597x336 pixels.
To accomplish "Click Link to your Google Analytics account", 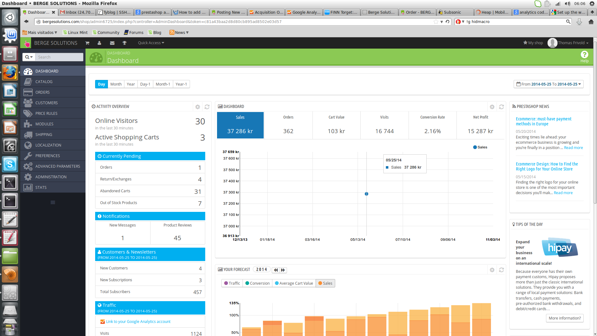I will tap(138, 321).
